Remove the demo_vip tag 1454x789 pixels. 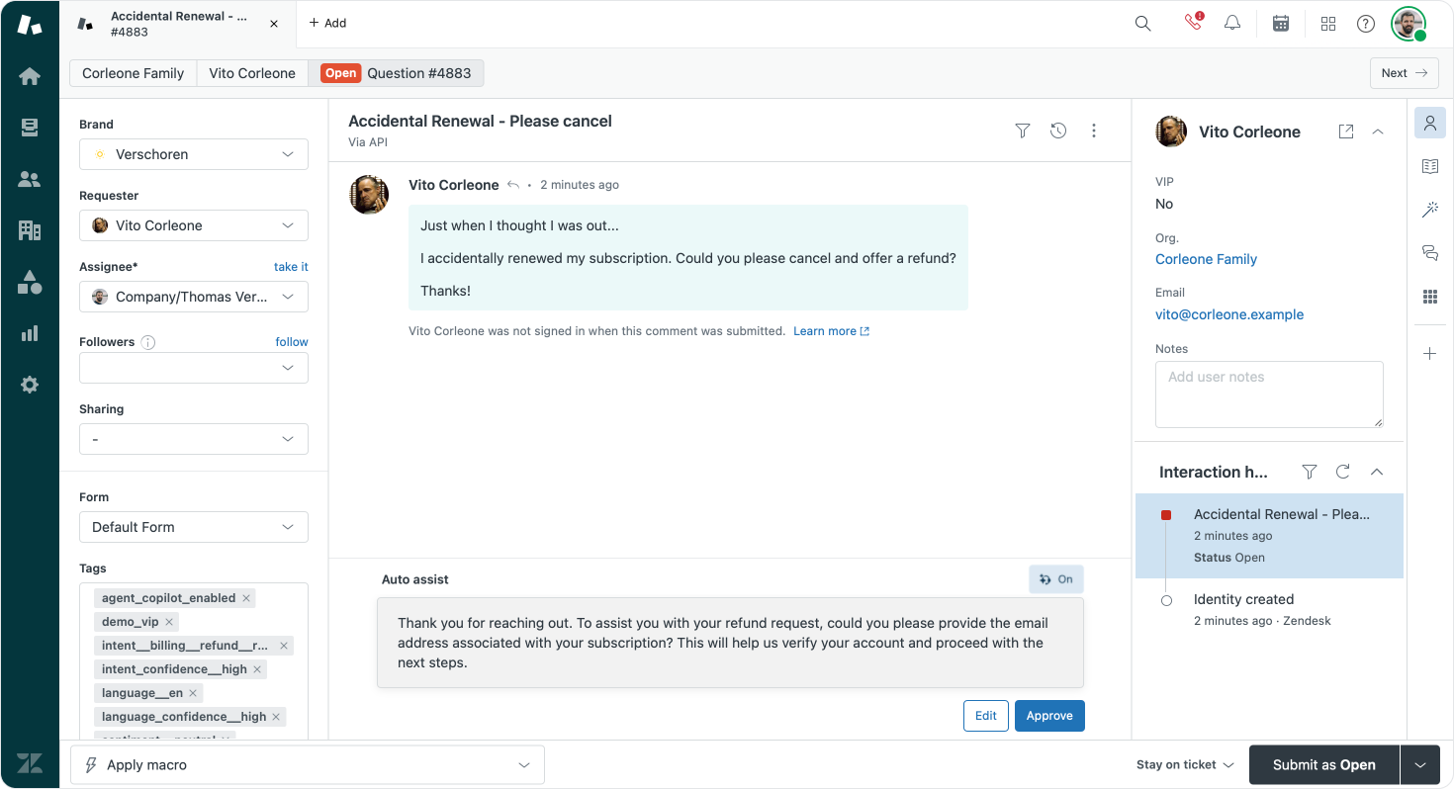click(169, 622)
